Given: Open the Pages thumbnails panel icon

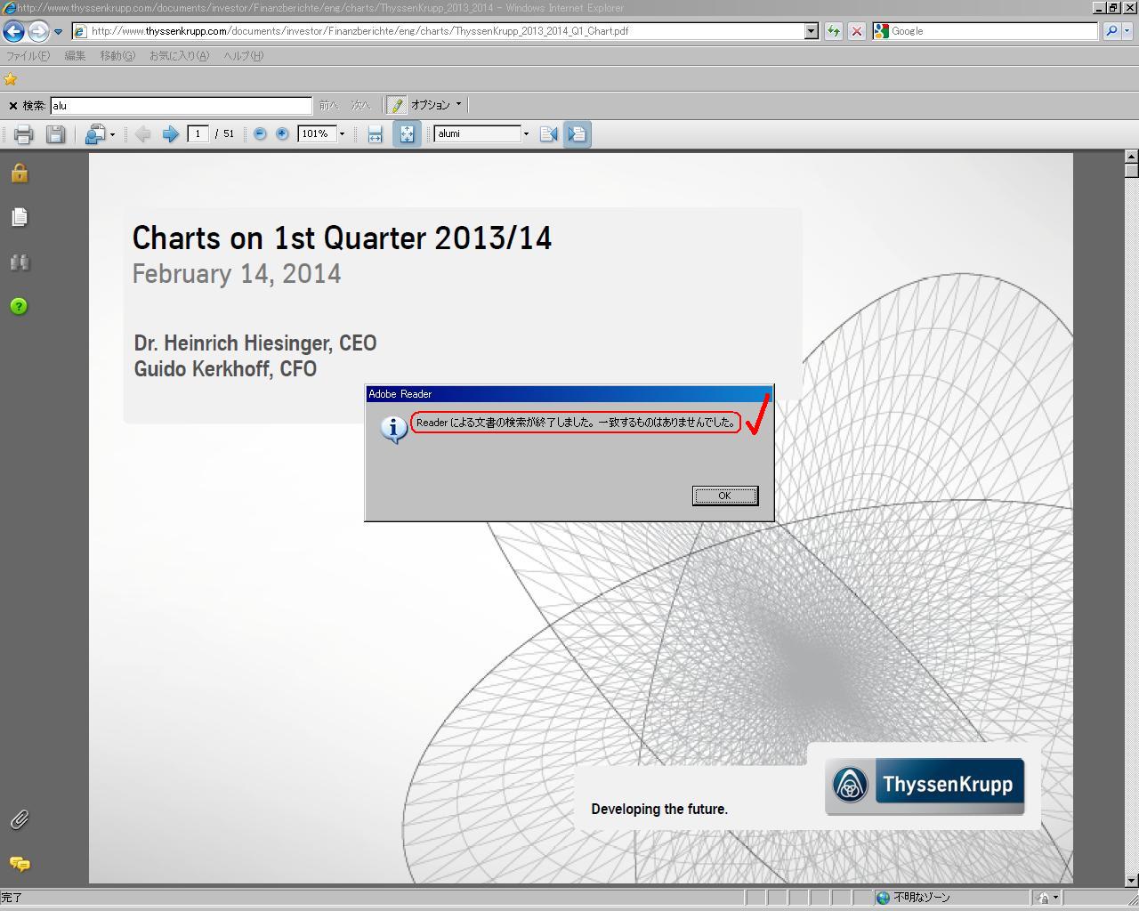Looking at the screenshot, I should point(19,217).
